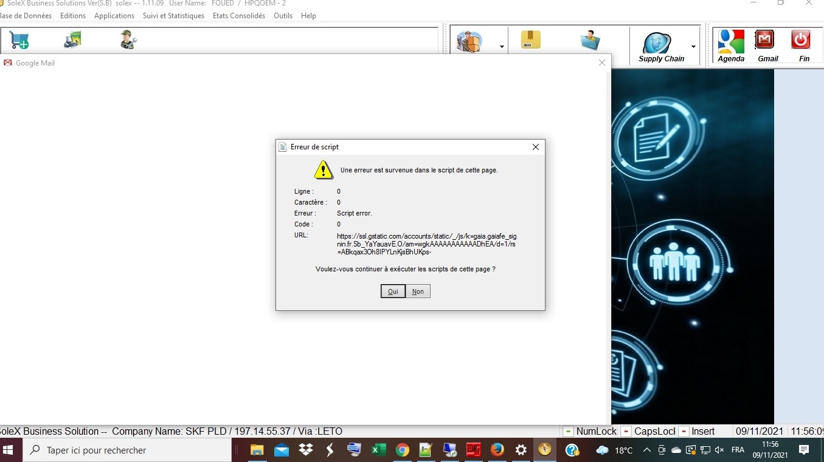This screenshot has width=824, height=462.
Task: Click the barcode package toolbar icon
Action: click(531, 40)
